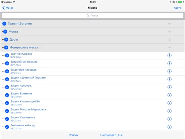
Task: View info for Башня Бремени
Action: pos(169,95)
